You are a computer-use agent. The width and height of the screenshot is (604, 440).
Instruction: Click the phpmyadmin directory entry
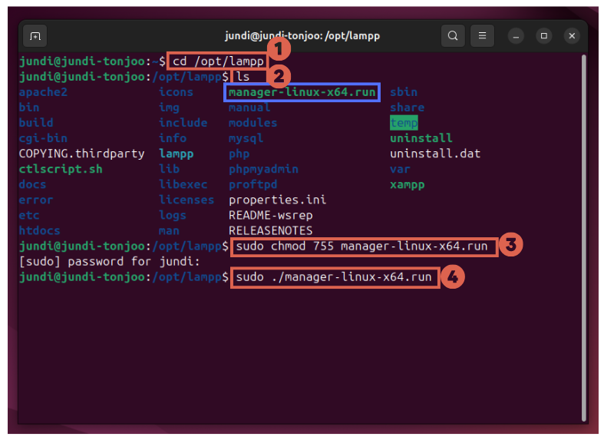click(x=263, y=169)
